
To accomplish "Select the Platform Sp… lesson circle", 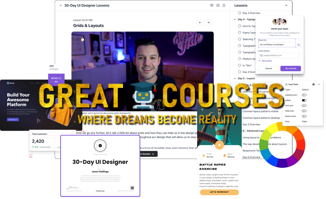I will pyautogui.click(x=239, y=59).
